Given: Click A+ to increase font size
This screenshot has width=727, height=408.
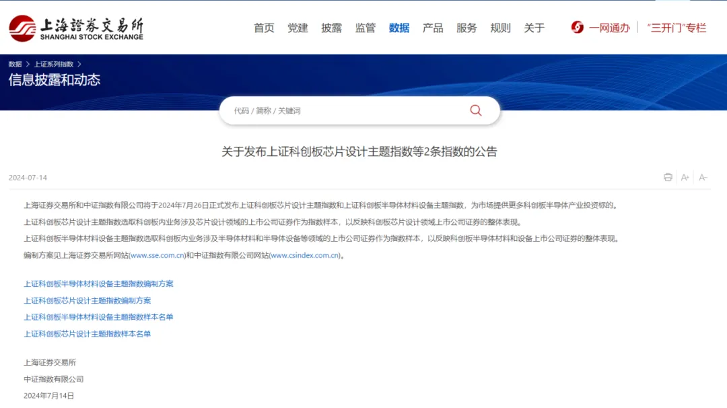Looking at the screenshot, I should pyautogui.click(x=685, y=177).
